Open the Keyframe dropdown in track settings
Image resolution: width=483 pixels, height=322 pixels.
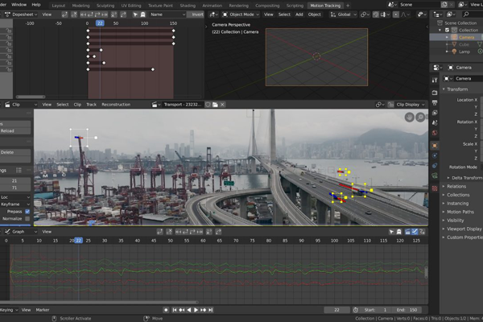(15, 204)
